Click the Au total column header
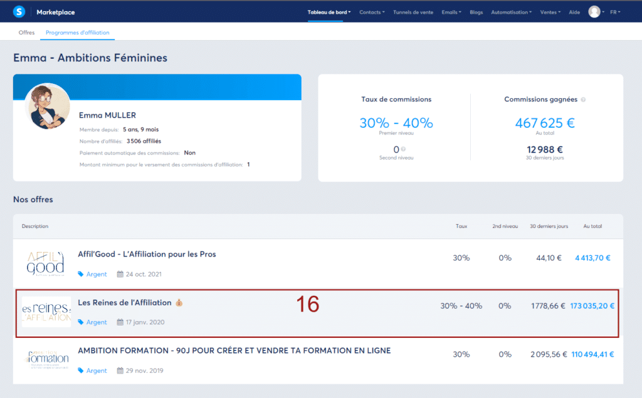This screenshot has width=642, height=398. (592, 226)
